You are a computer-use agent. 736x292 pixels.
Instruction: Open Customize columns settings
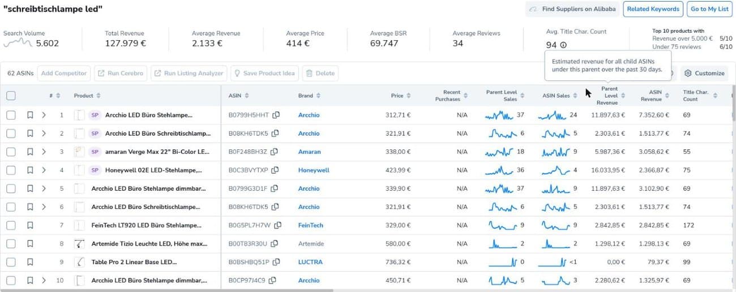(x=704, y=73)
